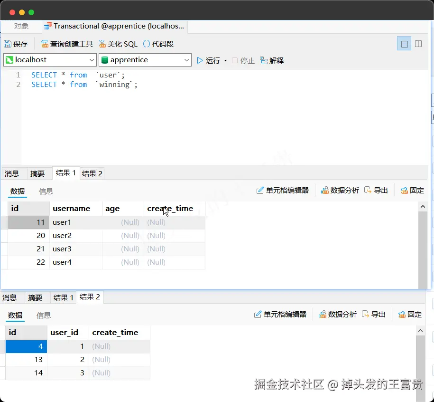Open lower Data Analysis (数据分析)
434x402 pixels.
pos(338,315)
